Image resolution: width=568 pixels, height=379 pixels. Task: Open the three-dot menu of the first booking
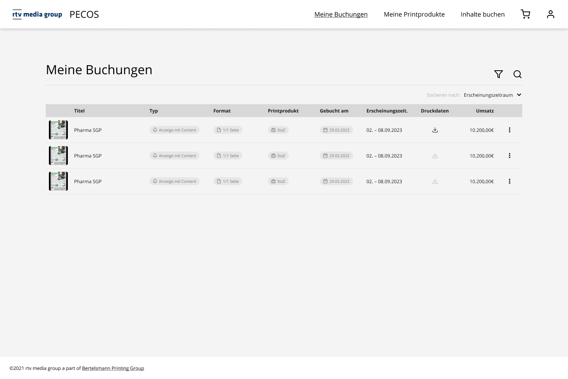tap(510, 130)
